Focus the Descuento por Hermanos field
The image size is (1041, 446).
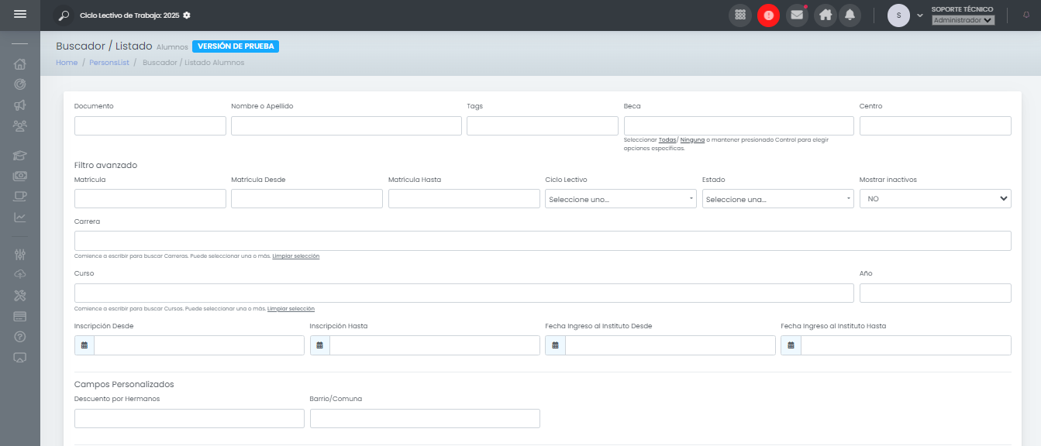click(x=189, y=418)
